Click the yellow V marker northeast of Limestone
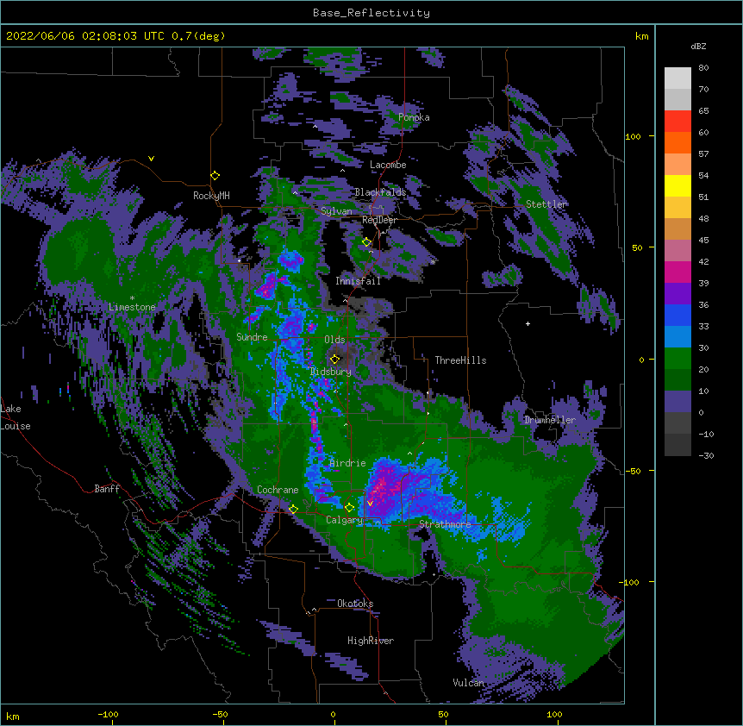The width and height of the screenshot is (743, 726). (x=151, y=159)
